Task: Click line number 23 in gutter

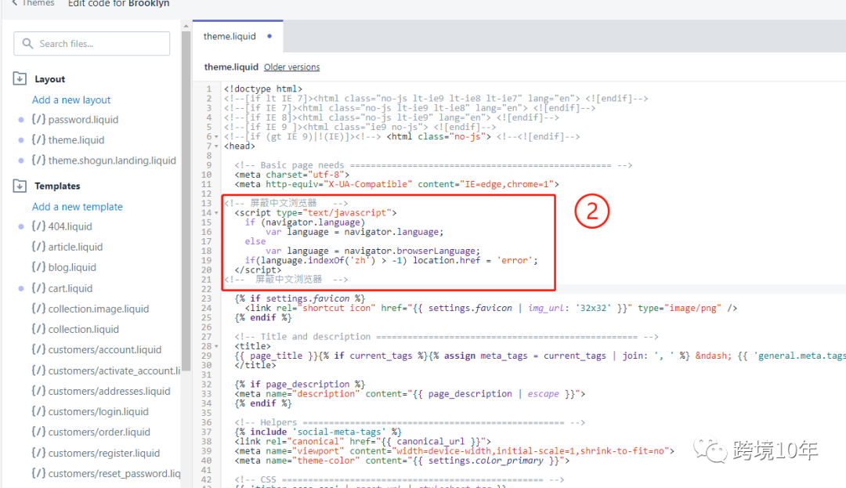Action: [206, 298]
